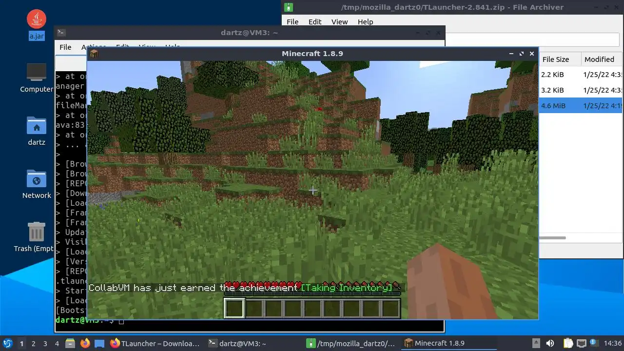Select the 4.6 MiB row in archiver

(x=580, y=106)
